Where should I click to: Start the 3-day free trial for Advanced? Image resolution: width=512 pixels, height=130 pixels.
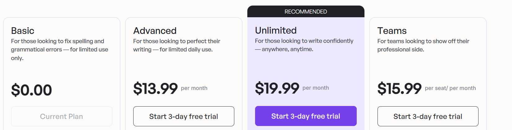point(184,116)
